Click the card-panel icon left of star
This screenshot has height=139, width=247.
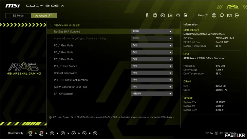(170, 16)
